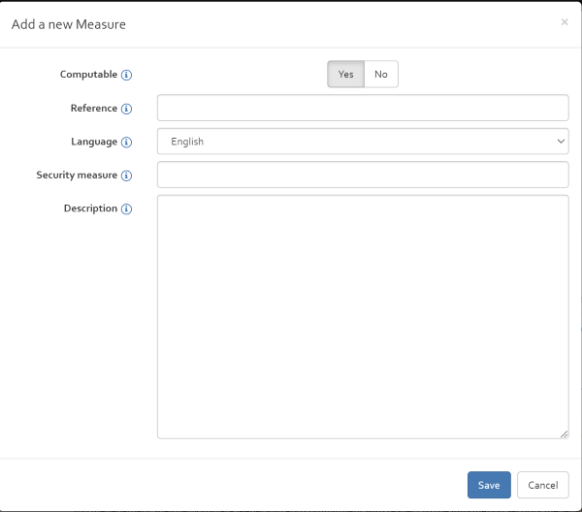This screenshot has height=512, width=582.
Task: Open the Reference field info icon
Action: pos(126,109)
